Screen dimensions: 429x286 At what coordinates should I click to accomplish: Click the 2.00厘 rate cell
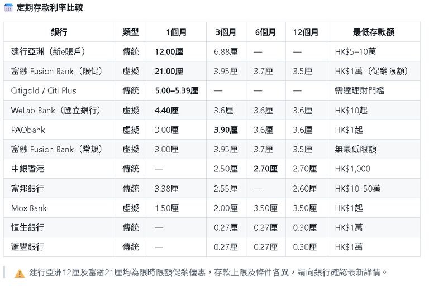click(x=226, y=208)
